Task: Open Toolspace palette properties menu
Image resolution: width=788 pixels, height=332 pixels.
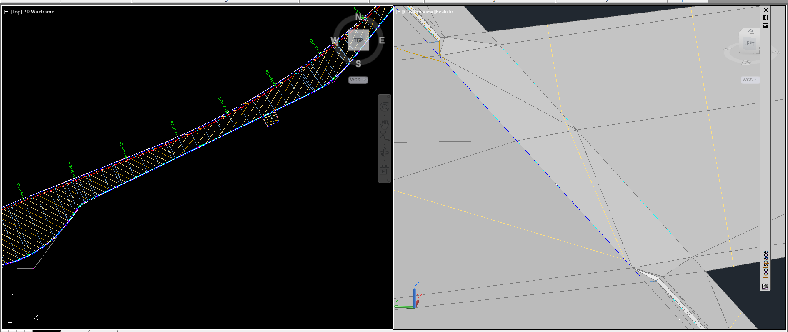Action: 765,26
